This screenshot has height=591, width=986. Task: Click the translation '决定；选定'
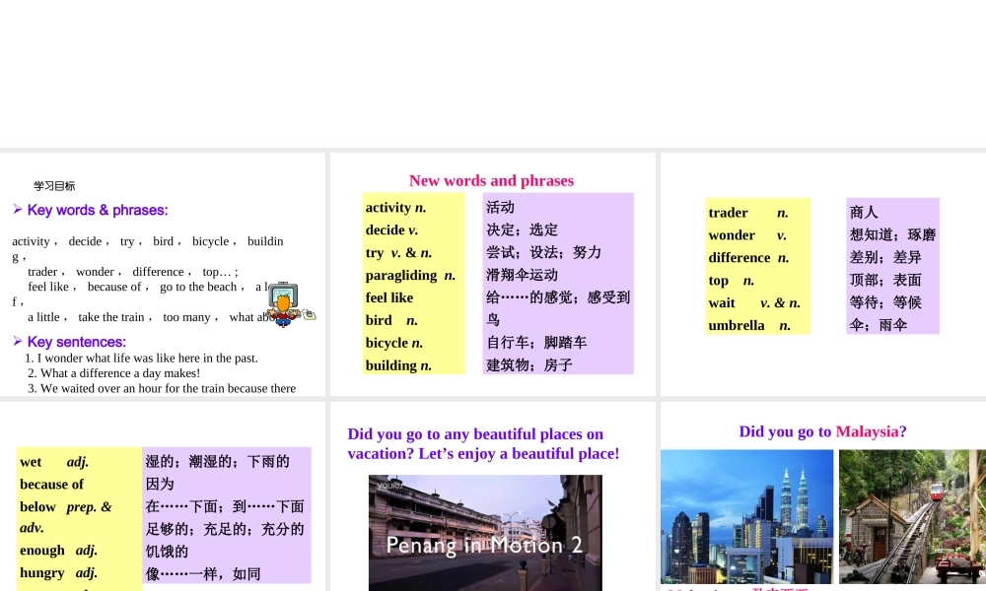point(522,230)
